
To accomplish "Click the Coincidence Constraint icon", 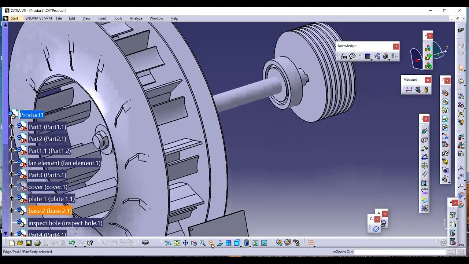I will pos(424,131).
